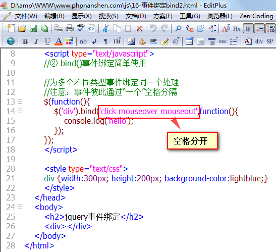Screen dimensions: 276x252
Task: Delete with red X icon
Action: tap(139, 28)
